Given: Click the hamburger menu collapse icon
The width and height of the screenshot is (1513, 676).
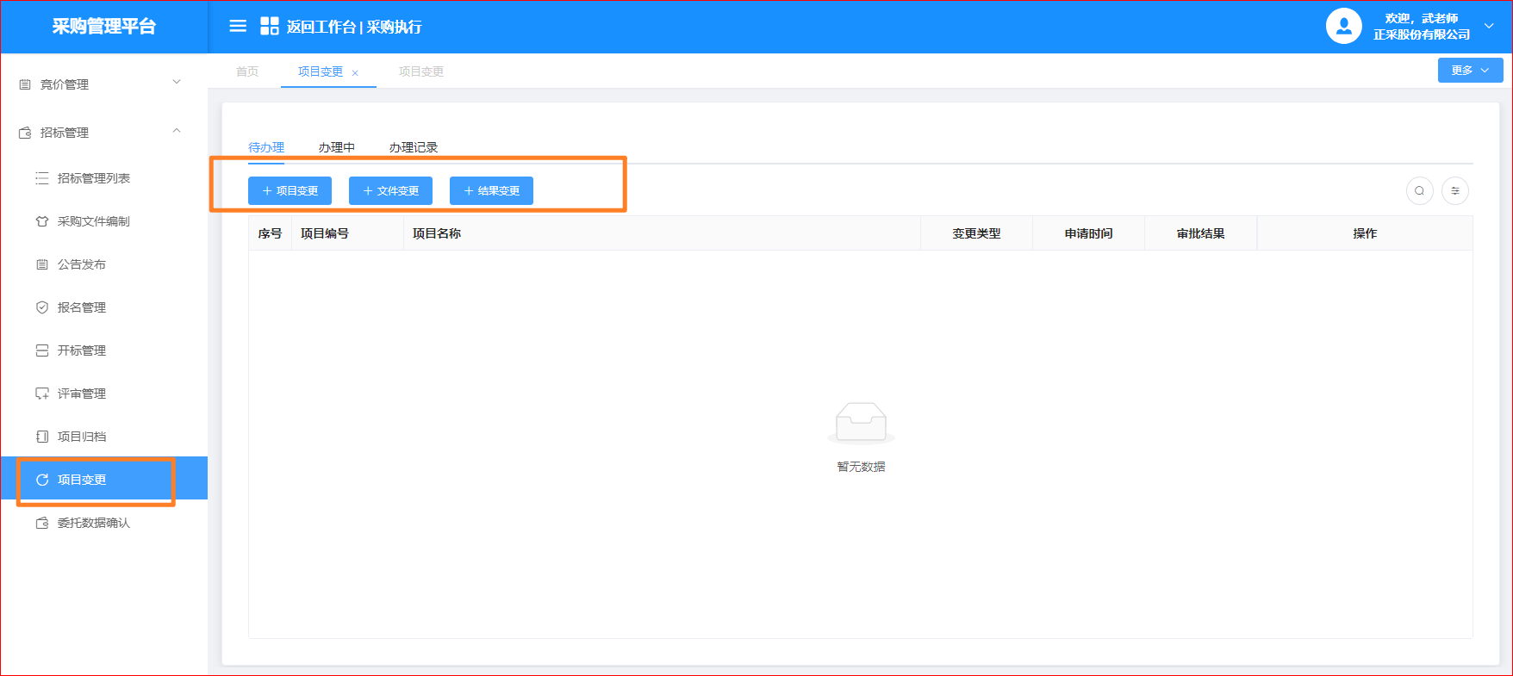Looking at the screenshot, I should 238,26.
